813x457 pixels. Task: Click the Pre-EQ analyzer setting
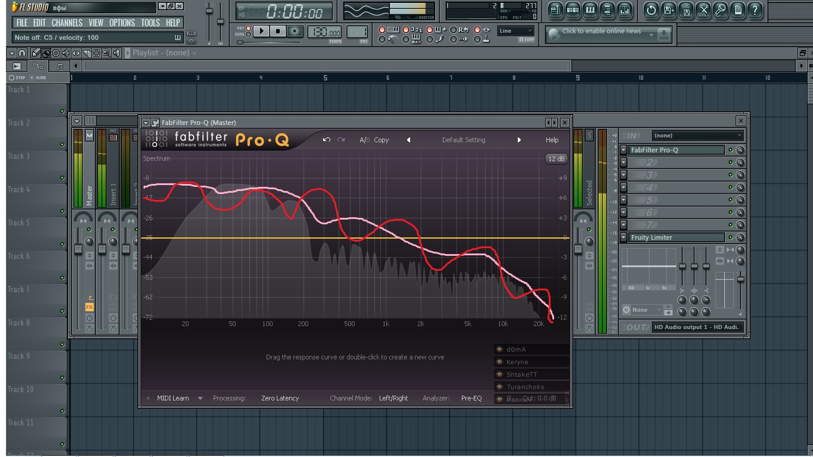(x=471, y=398)
